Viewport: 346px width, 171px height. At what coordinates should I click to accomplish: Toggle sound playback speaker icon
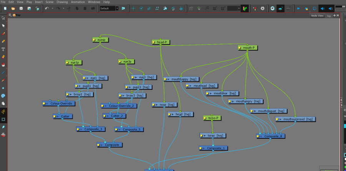(x=323, y=8)
